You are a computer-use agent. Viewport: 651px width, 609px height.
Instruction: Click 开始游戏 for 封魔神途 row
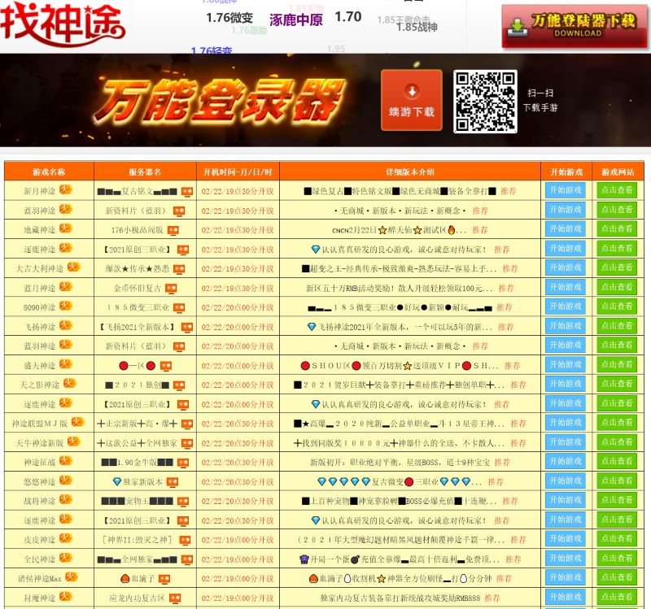click(566, 597)
